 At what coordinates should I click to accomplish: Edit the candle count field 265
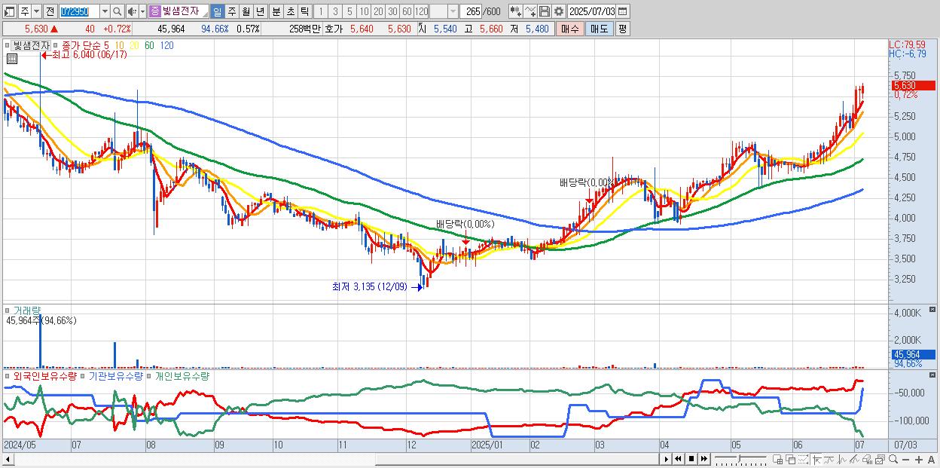point(471,11)
